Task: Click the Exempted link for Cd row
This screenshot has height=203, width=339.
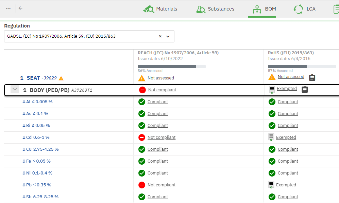Action: tap(286, 137)
